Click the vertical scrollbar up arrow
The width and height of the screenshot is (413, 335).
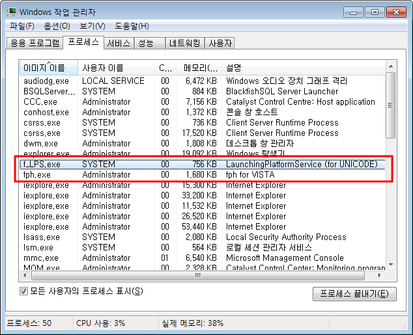click(391, 66)
